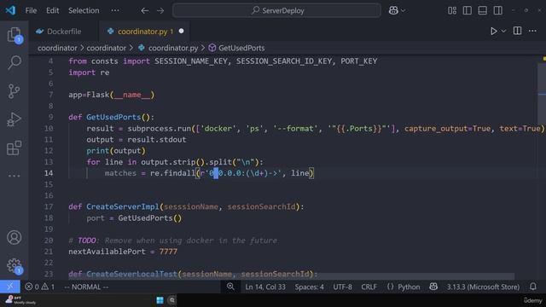546x307 pixels.
Task: Change file encoding UTF-8
Action: point(342,287)
